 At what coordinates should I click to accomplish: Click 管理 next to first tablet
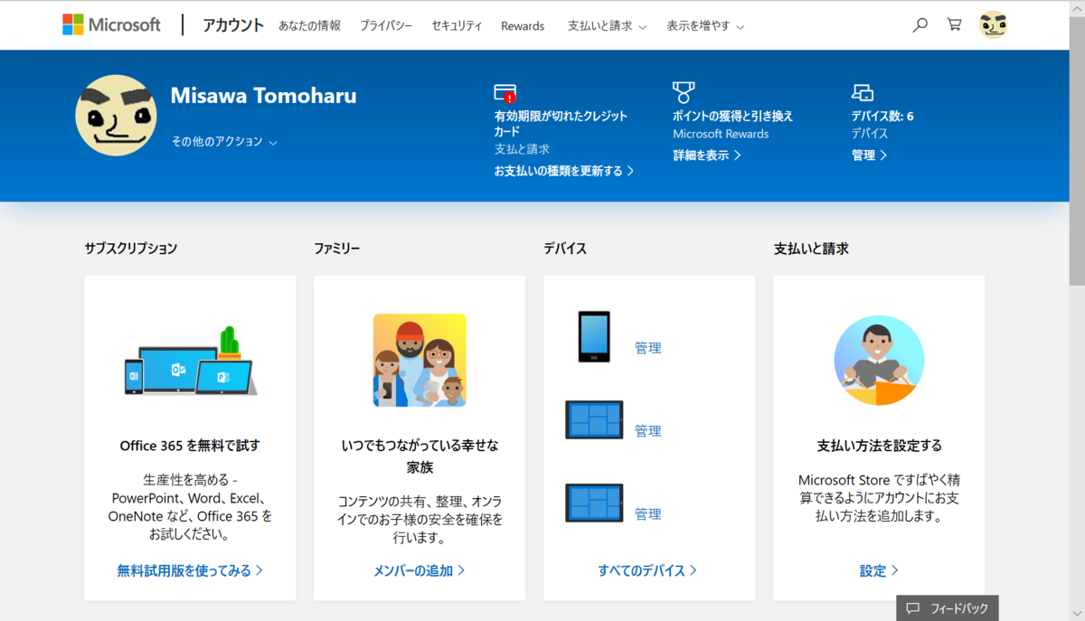(647, 431)
